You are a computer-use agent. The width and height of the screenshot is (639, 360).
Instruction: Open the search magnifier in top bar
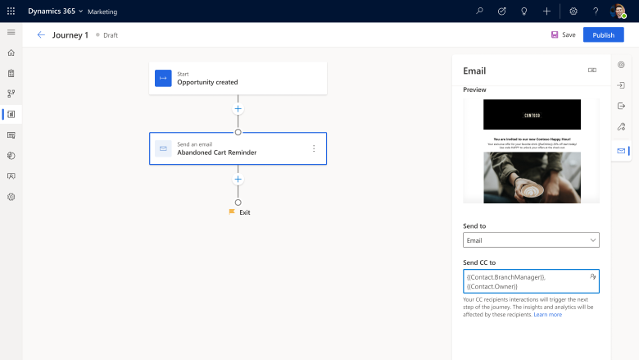[479, 11]
